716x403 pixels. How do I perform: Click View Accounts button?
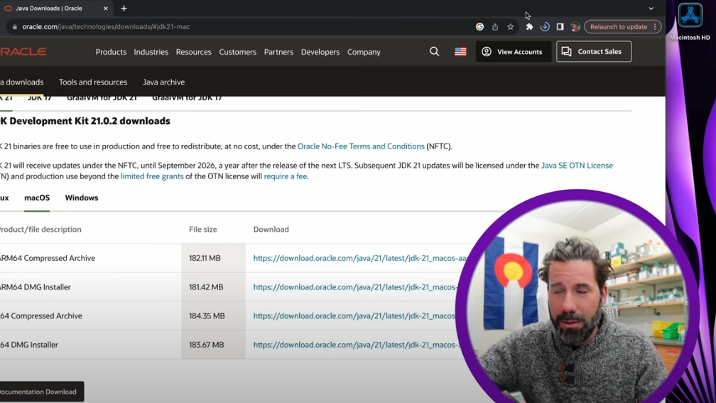pos(514,52)
